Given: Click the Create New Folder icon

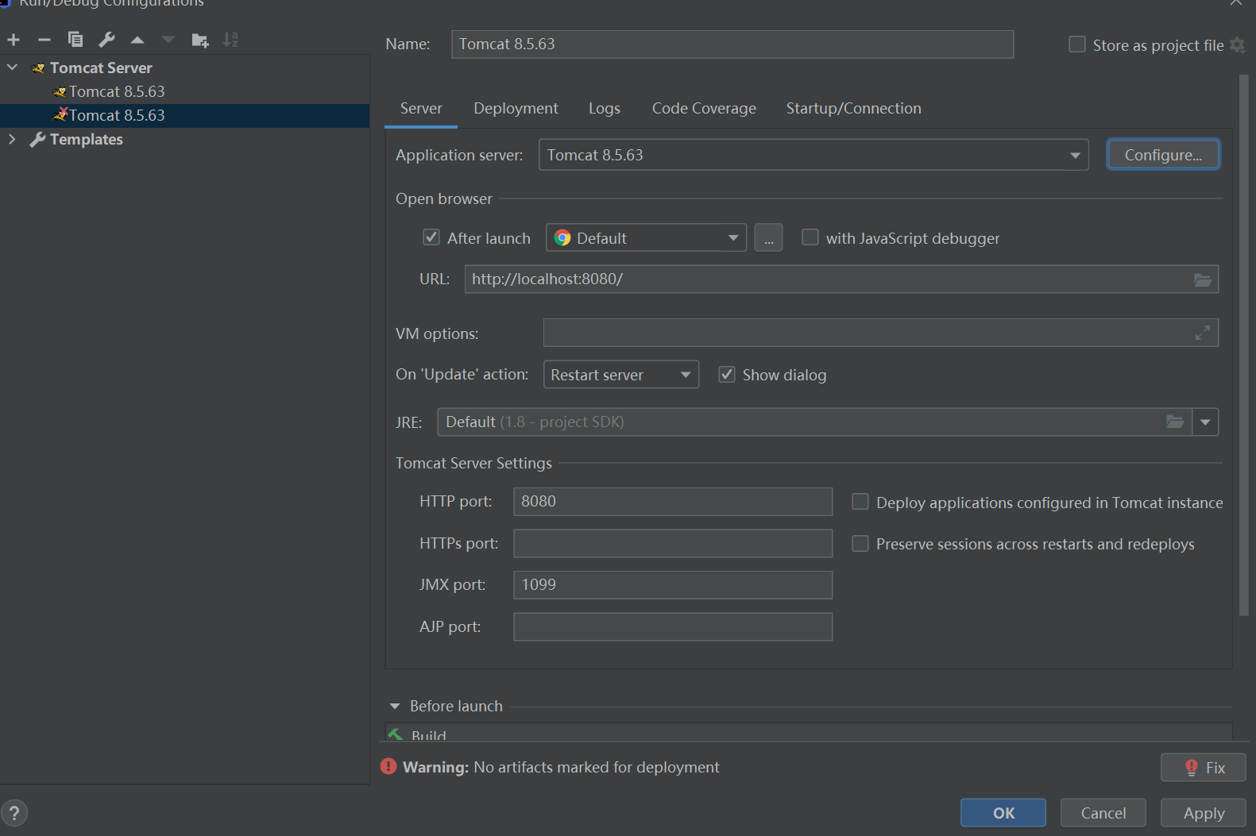Looking at the screenshot, I should pyautogui.click(x=200, y=40).
